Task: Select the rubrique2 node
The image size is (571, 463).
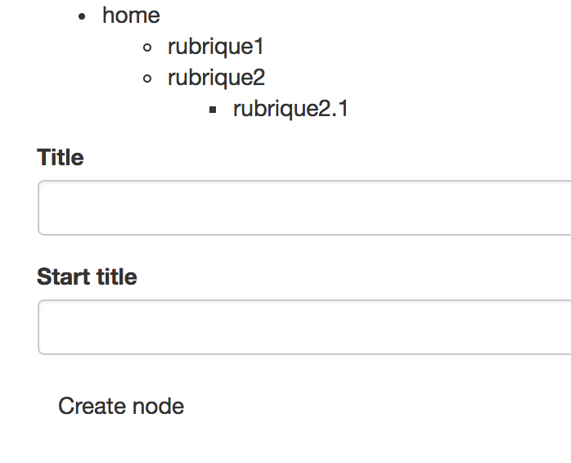Action: click(x=216, y=78)
